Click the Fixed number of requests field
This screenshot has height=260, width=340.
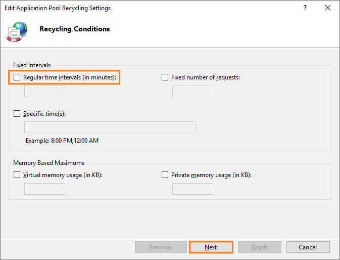click(x=192, y=91)
